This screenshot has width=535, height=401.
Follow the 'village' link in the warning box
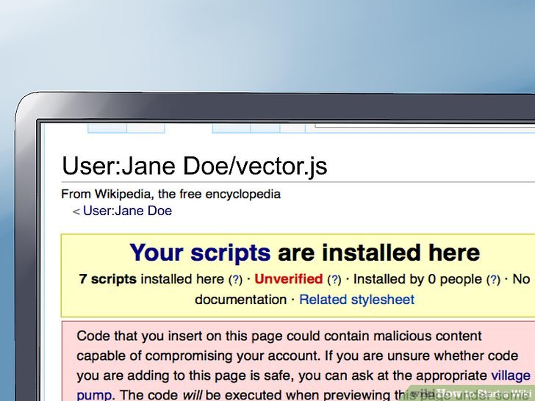coord(511,375)
